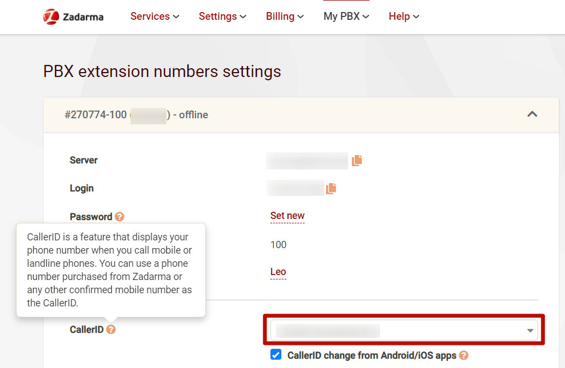
Task: Collapse the #270774-100 extension panel chevron
Action: click(532, 114)
